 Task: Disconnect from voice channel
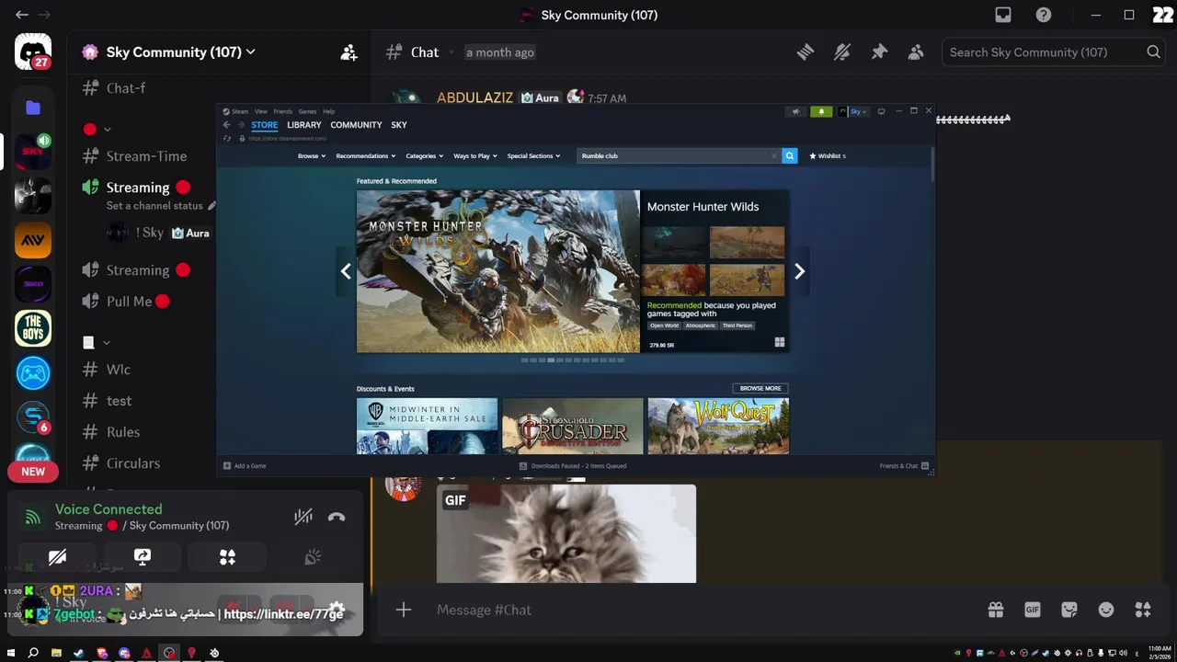click(x=337, y=518)
